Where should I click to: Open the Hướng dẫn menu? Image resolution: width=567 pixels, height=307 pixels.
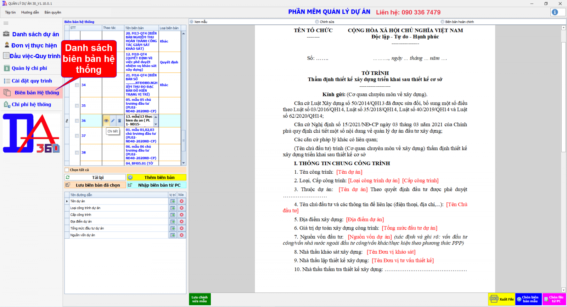point(30,12)
